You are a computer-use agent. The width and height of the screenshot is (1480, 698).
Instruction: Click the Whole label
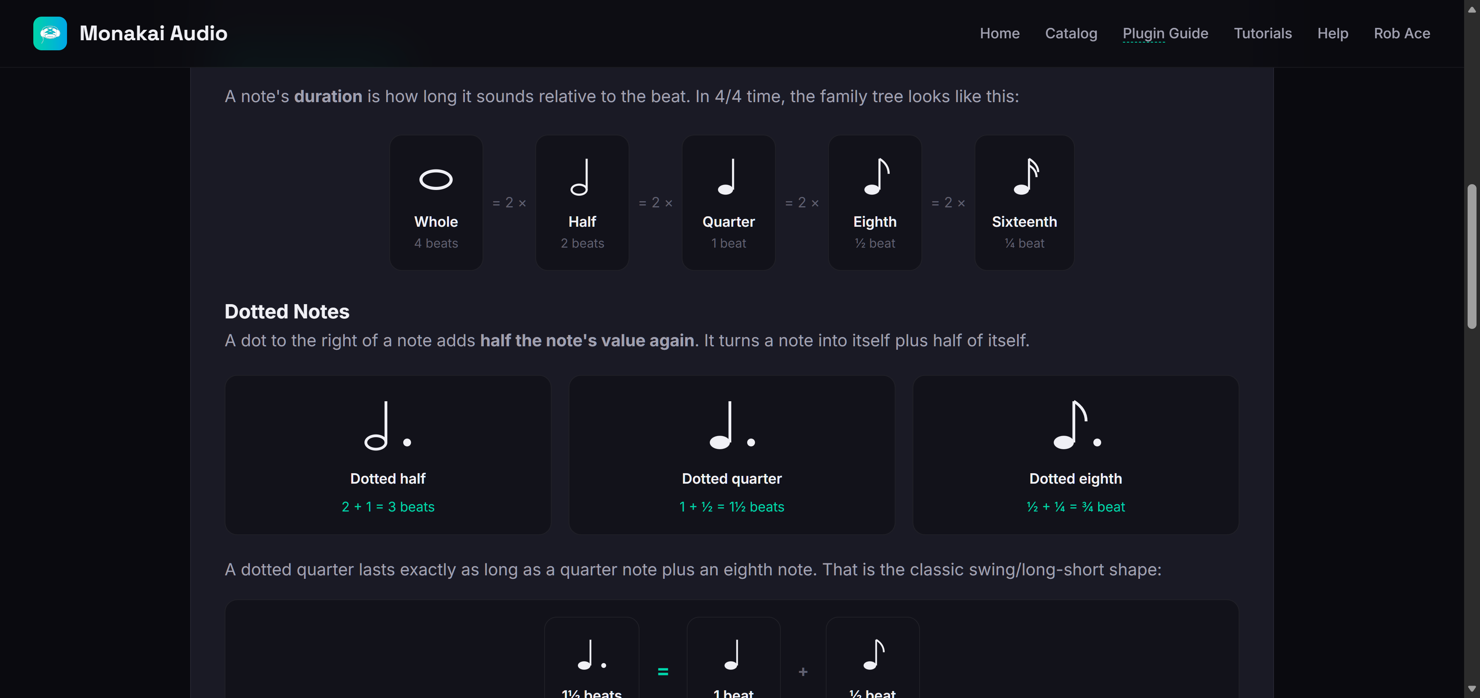pyautogui.click(x=436, y=222)
